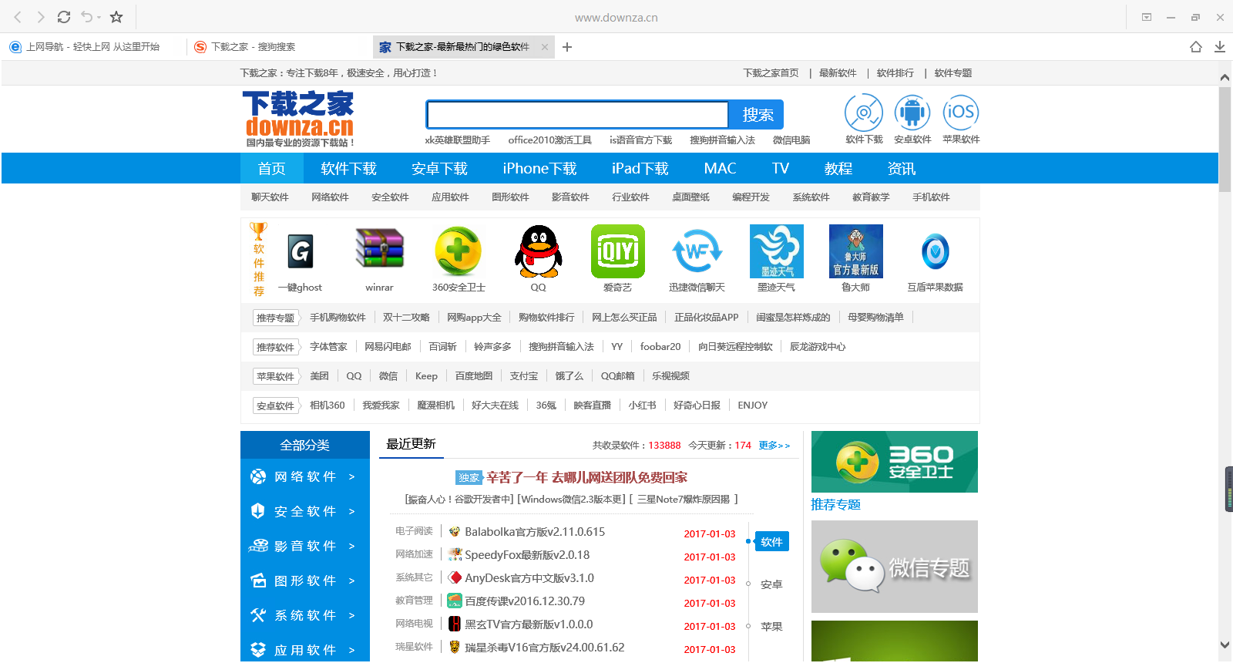Open a new browser tab with plus
The width and height of the screenshot is (1233, 663).
(567, 47)
